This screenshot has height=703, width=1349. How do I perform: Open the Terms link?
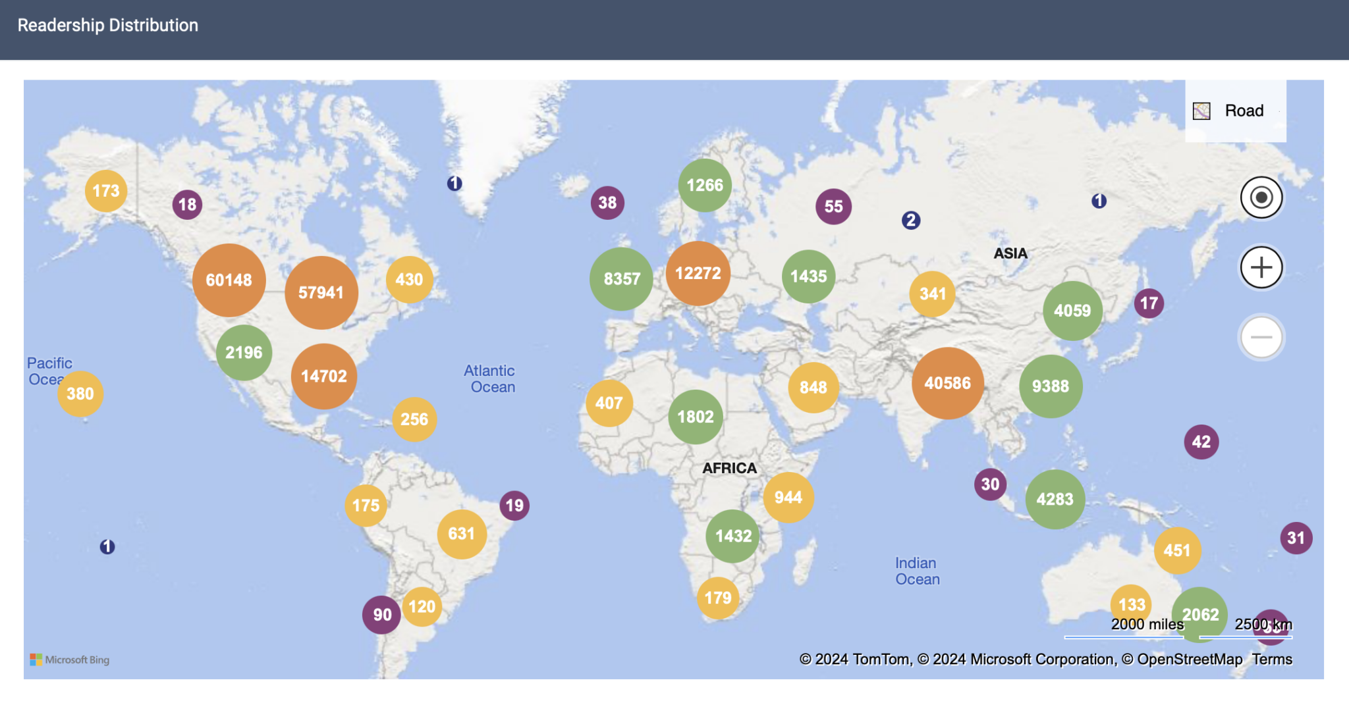click(1271, 660)
